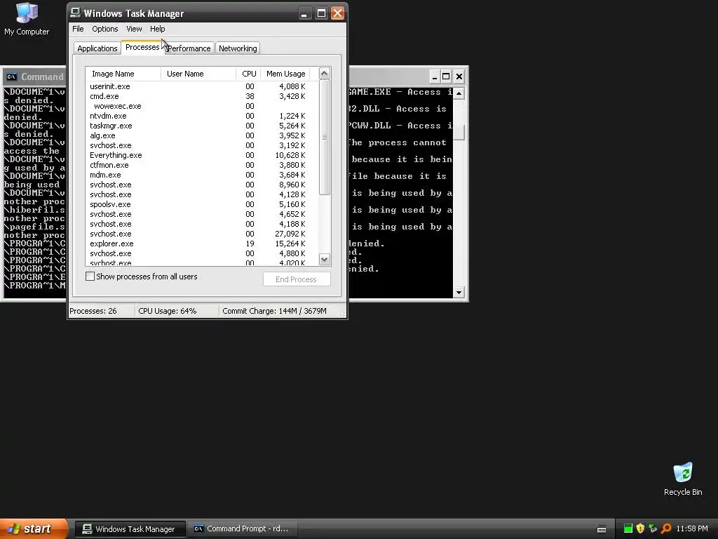
Task: Sort by Mem Usage column header
Action: click(x=285, y=74)
